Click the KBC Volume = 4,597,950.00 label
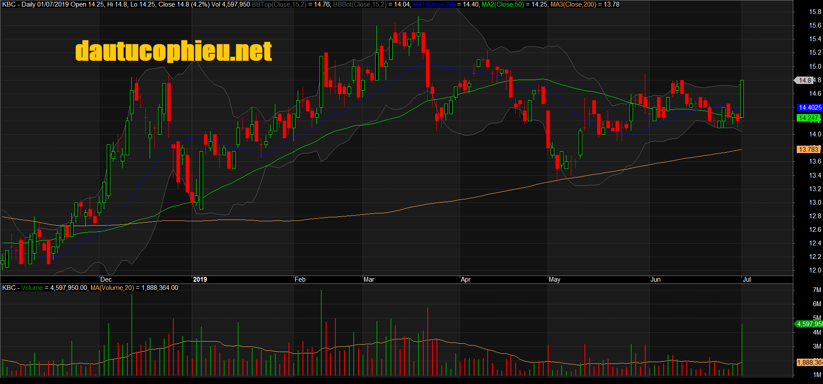This screenshot has width=823, height=384. coord(45,288)
